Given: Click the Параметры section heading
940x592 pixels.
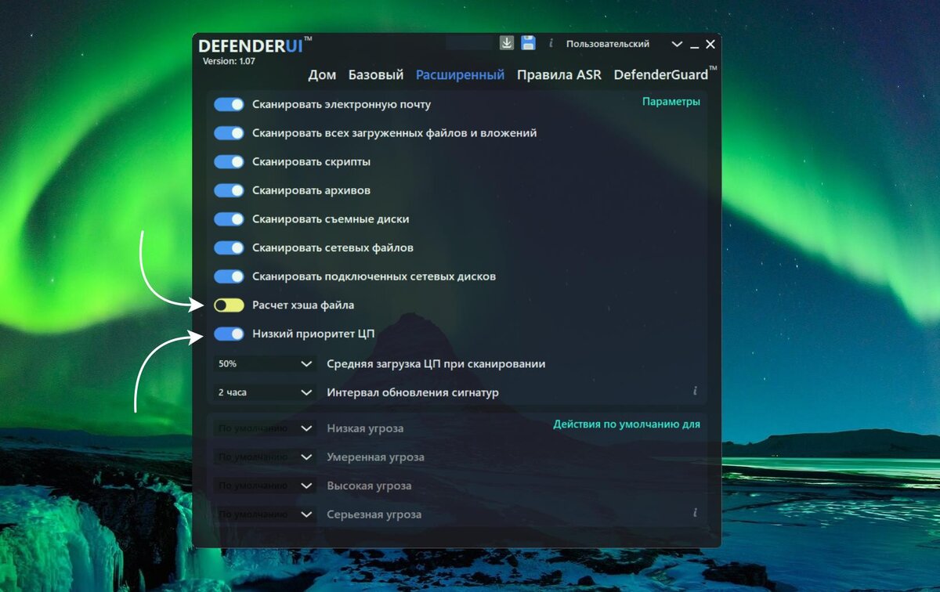Looking at the screenshot, I should (671, 102).
